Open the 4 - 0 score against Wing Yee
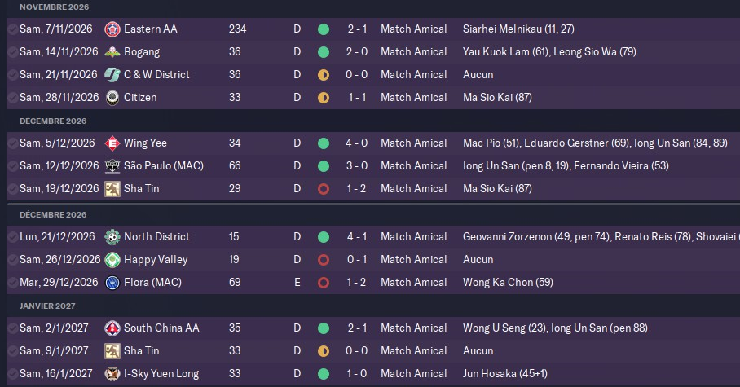 357,143
